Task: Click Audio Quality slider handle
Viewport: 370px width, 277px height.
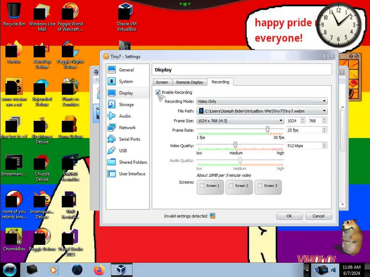Action: click(x=240, y=160)
